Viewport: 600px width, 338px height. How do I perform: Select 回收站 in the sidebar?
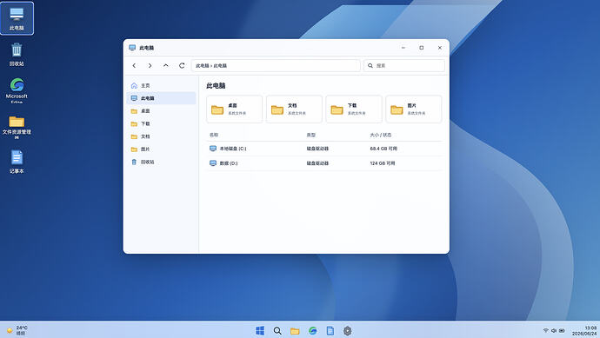pos(161,162)
